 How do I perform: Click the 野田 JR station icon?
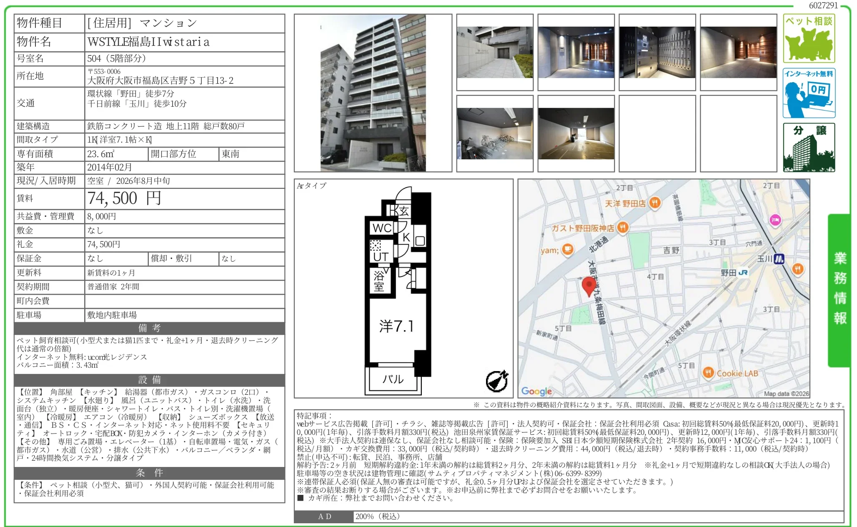point(743,273)
